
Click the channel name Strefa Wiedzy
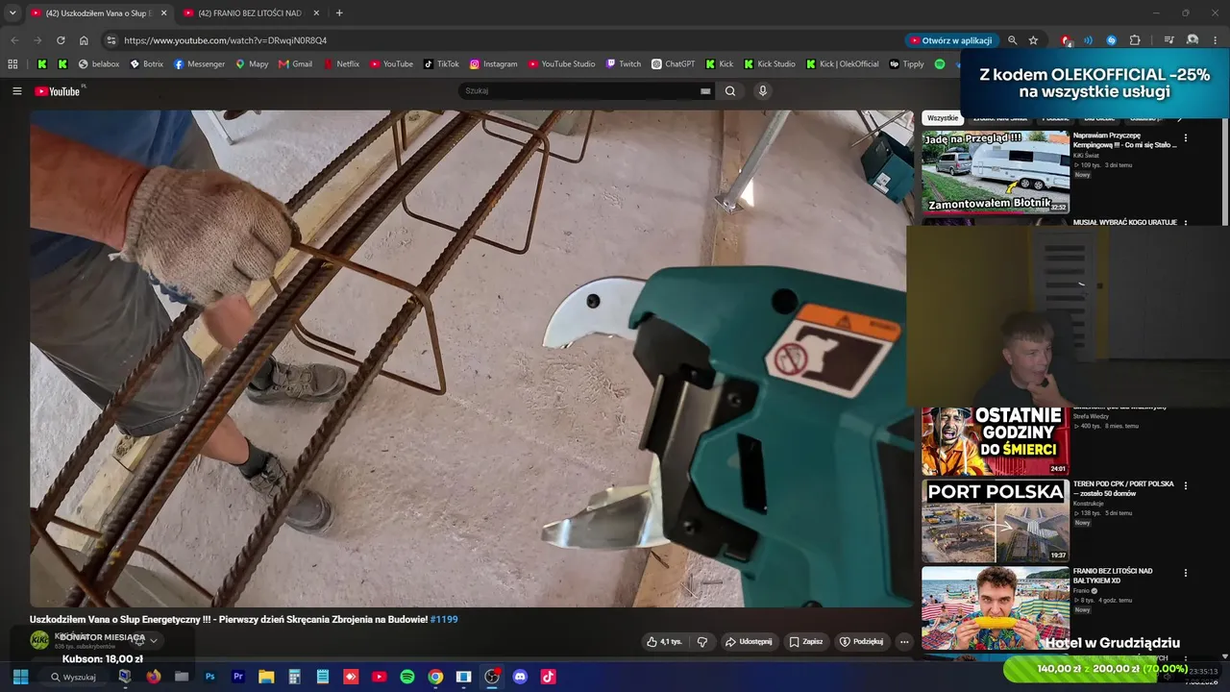tap(1091, 416)
